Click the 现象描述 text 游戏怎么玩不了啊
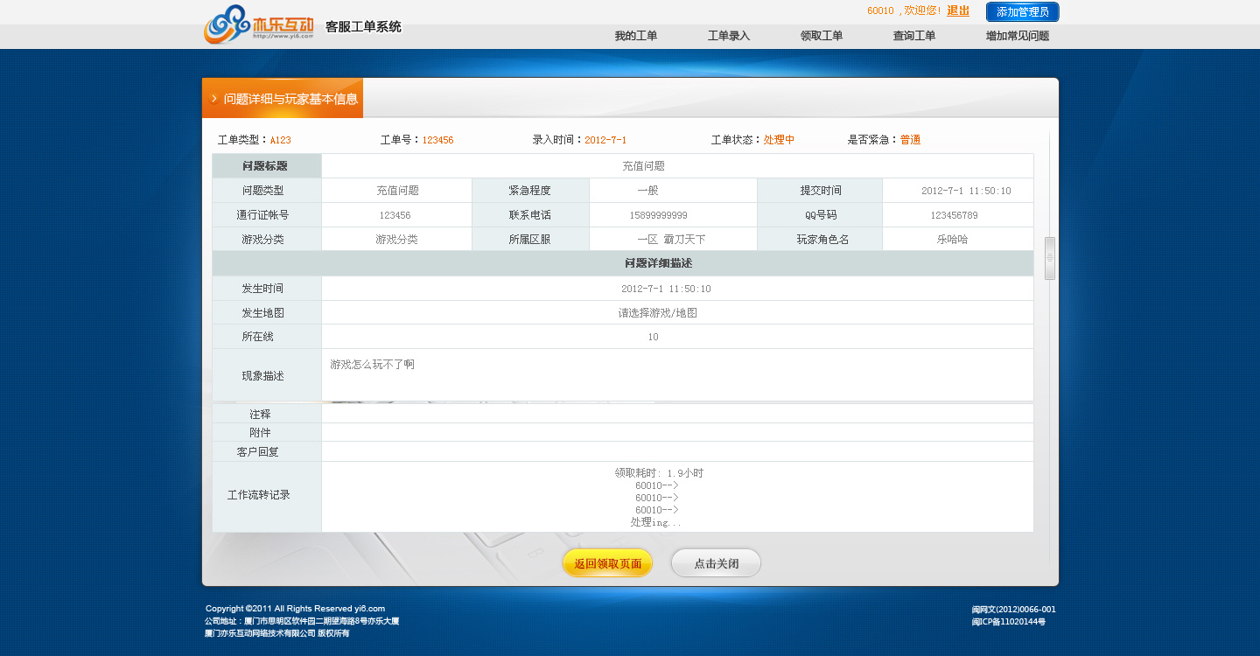This screenshot has height=656, width=1260. click(x=373, y=364)
